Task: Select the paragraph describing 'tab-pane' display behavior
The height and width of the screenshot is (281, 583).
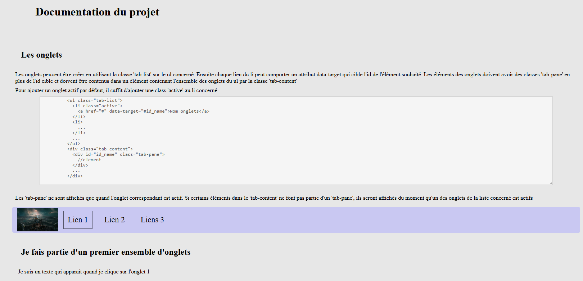Action: (x=274, y=198)
